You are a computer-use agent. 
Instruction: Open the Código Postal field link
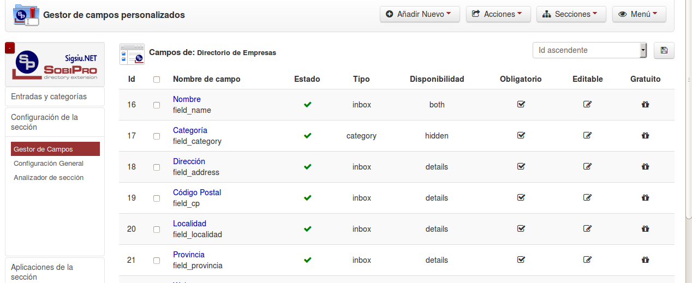pyautogui.click(x=197, y=192)
